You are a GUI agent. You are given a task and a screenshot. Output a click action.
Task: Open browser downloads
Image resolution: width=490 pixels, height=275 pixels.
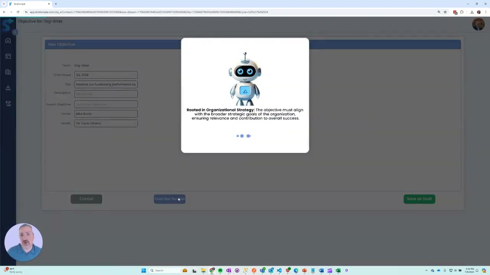click(x=472, y=12)
